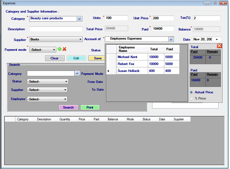Click the Mode column header
This screenshot has height=169, width=230.
(132, 119)
